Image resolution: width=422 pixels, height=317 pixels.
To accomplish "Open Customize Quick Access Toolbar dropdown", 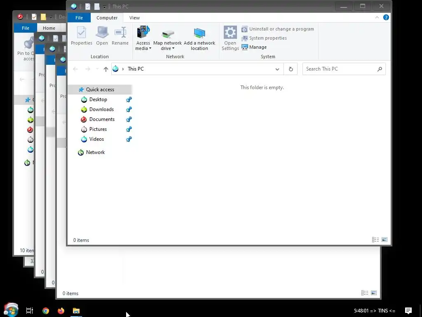I will (104, 7).
